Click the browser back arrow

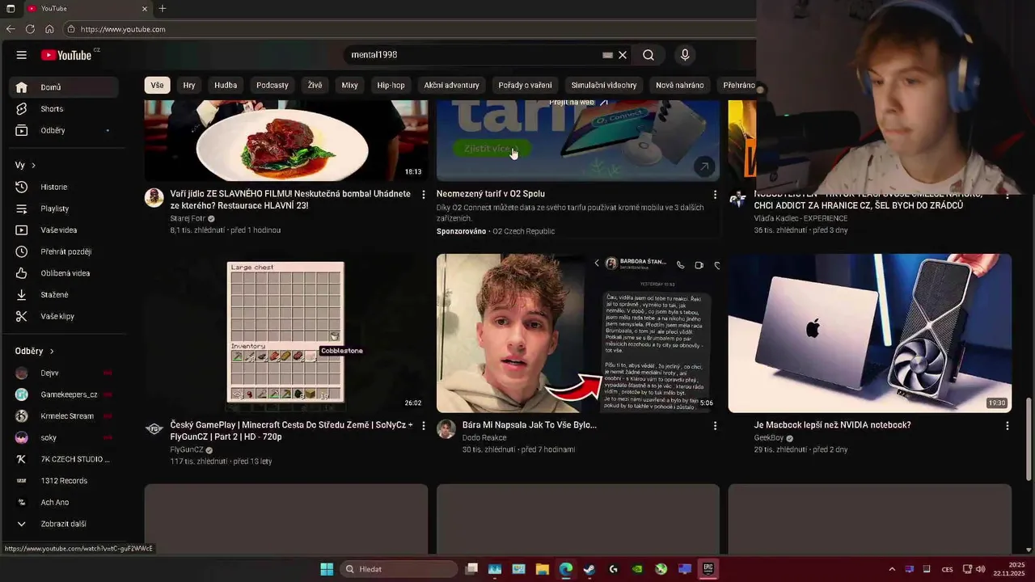[x=11, y=29]
